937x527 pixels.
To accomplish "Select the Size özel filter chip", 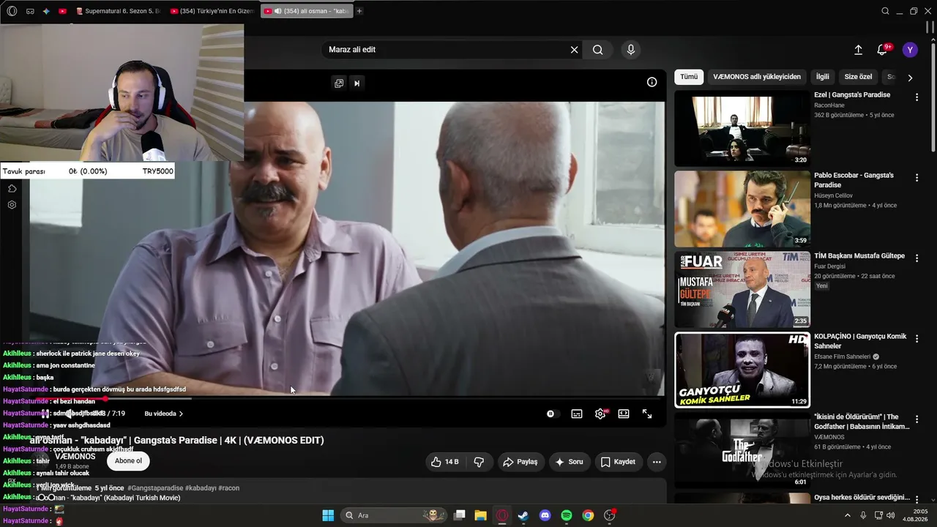I will coord(858,77).
